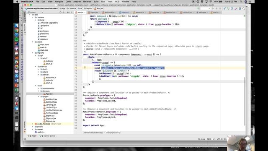Open the VCS menu
This screenshot has height=151, width=268.
(117, 2)
